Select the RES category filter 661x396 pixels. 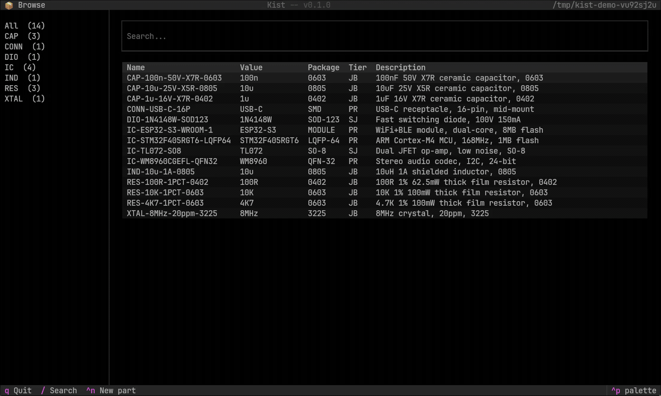point(11,88)
